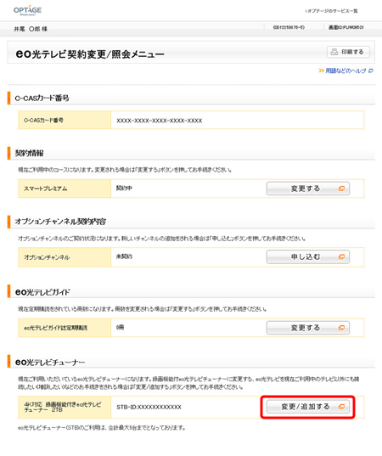Select the C-CAS card number XXXX-XXXX-XXXX-XXXX-XXXX
The width and height of the screenshot is (382, 456).
(160, 121)
